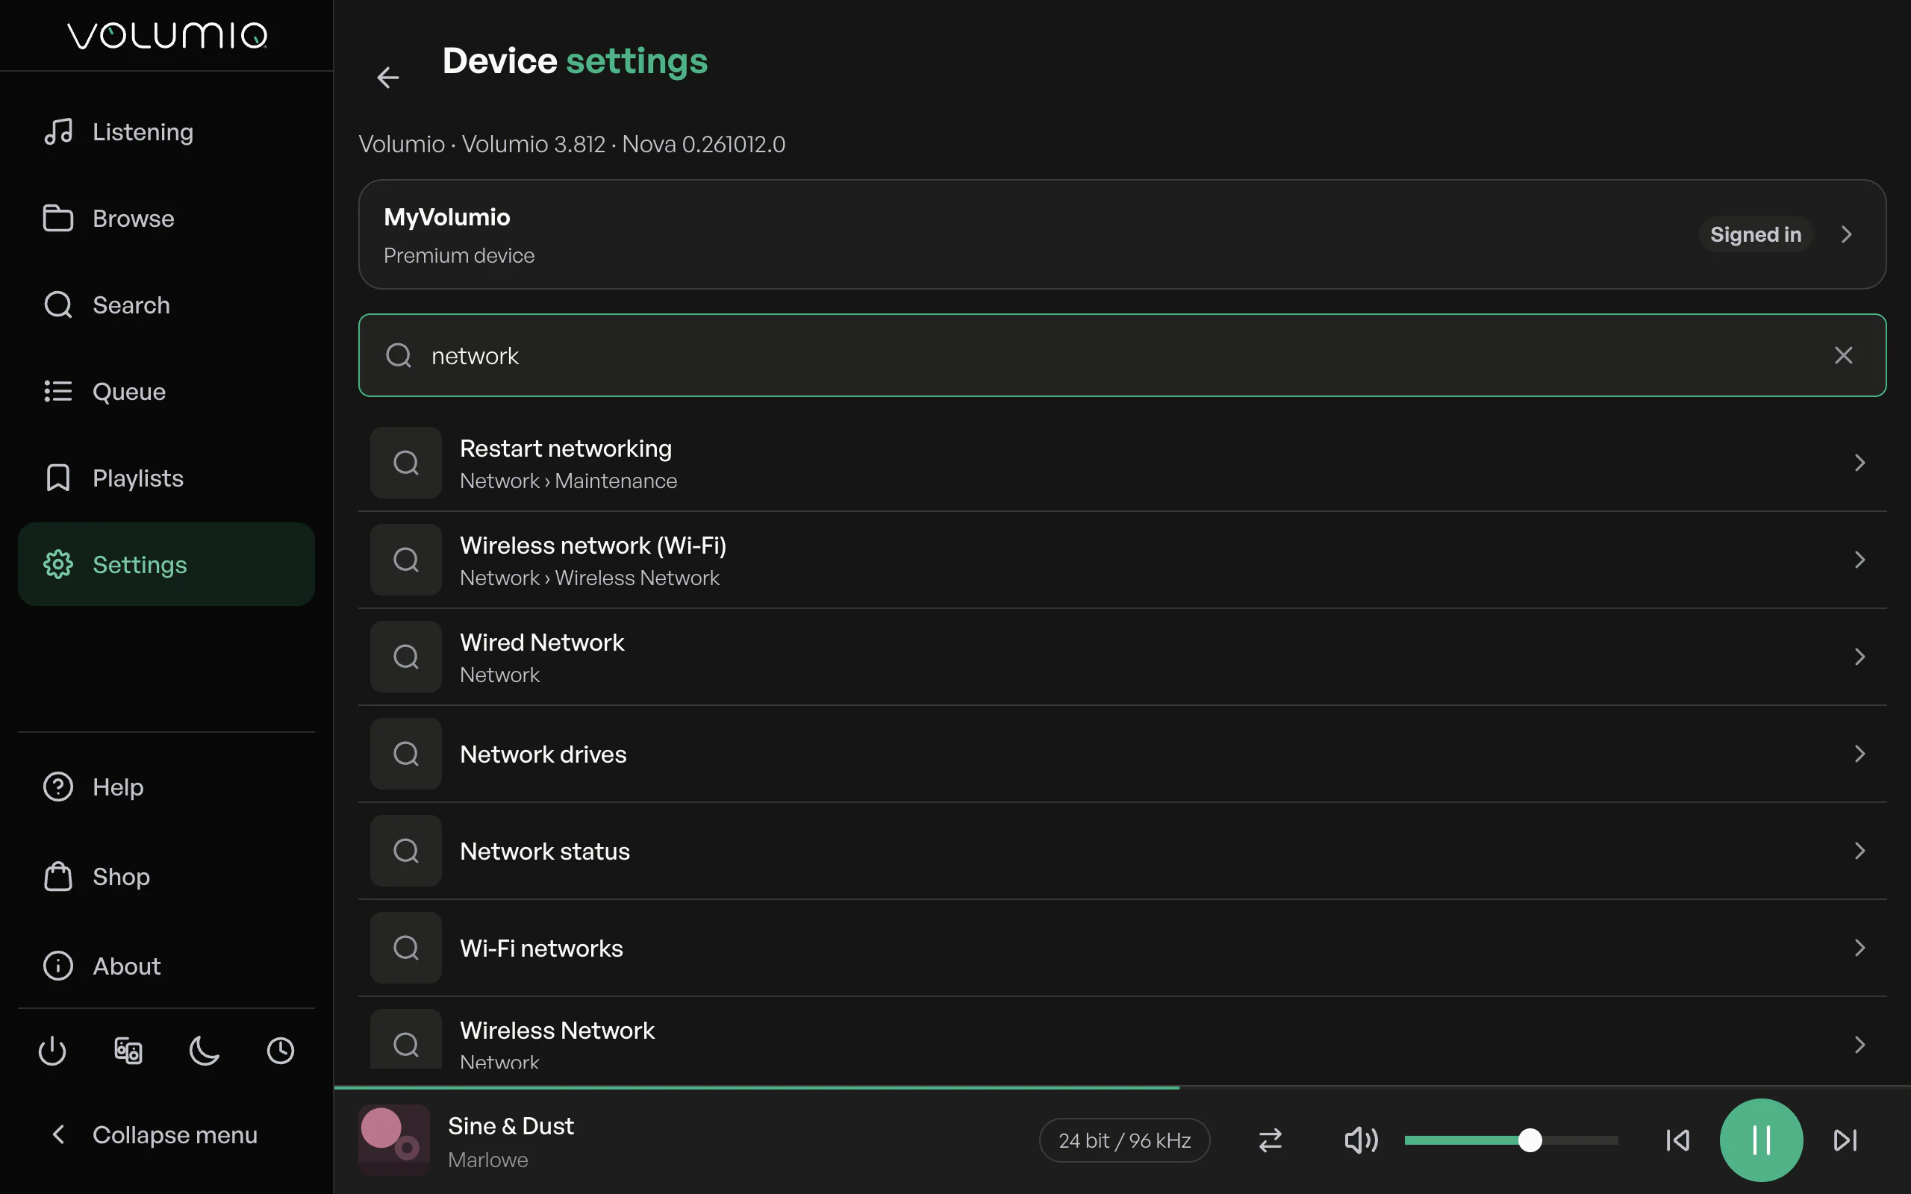Pause the current track
Image resolution: width=1911 pixels, height=1194 pixels.
click(1761, 1140)
